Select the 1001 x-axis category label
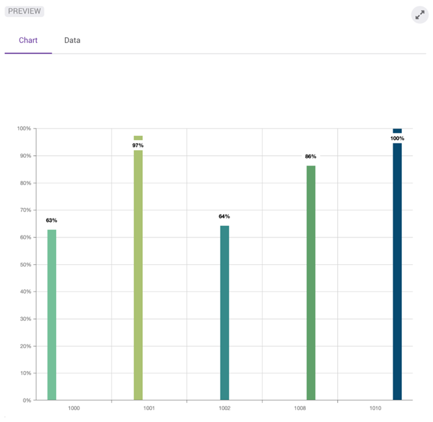Image resolution: width=433 pixels, height=422 pixels. (149, 408)
